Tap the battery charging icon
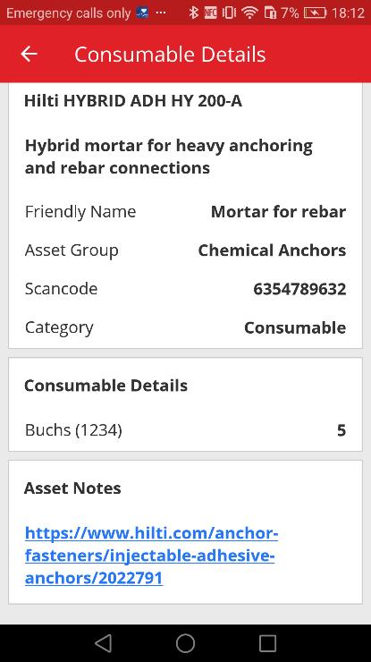Viewport: 371px width, 662px height. click(315, 13)
